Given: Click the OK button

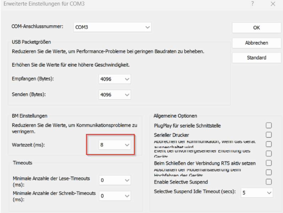Looking at the screenshot, I should pyautogui.click(x=256, y=28).
